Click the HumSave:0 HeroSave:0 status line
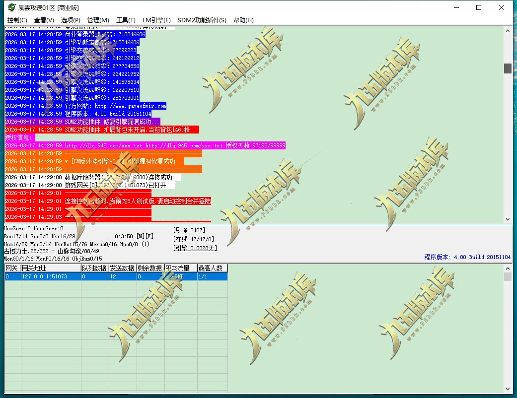 (34, 229)
